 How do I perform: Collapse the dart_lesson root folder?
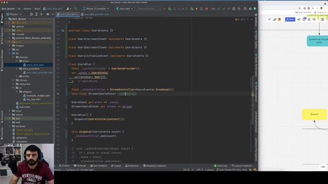coord(6,19)
